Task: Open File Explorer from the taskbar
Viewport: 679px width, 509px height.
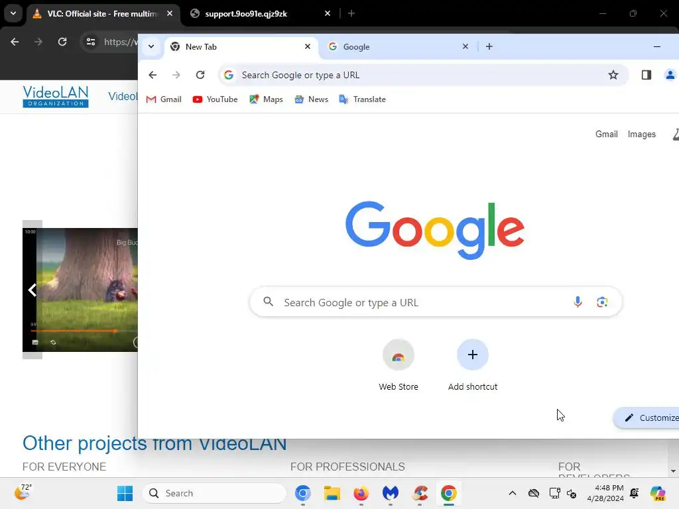Action: [x=332, y=493]
